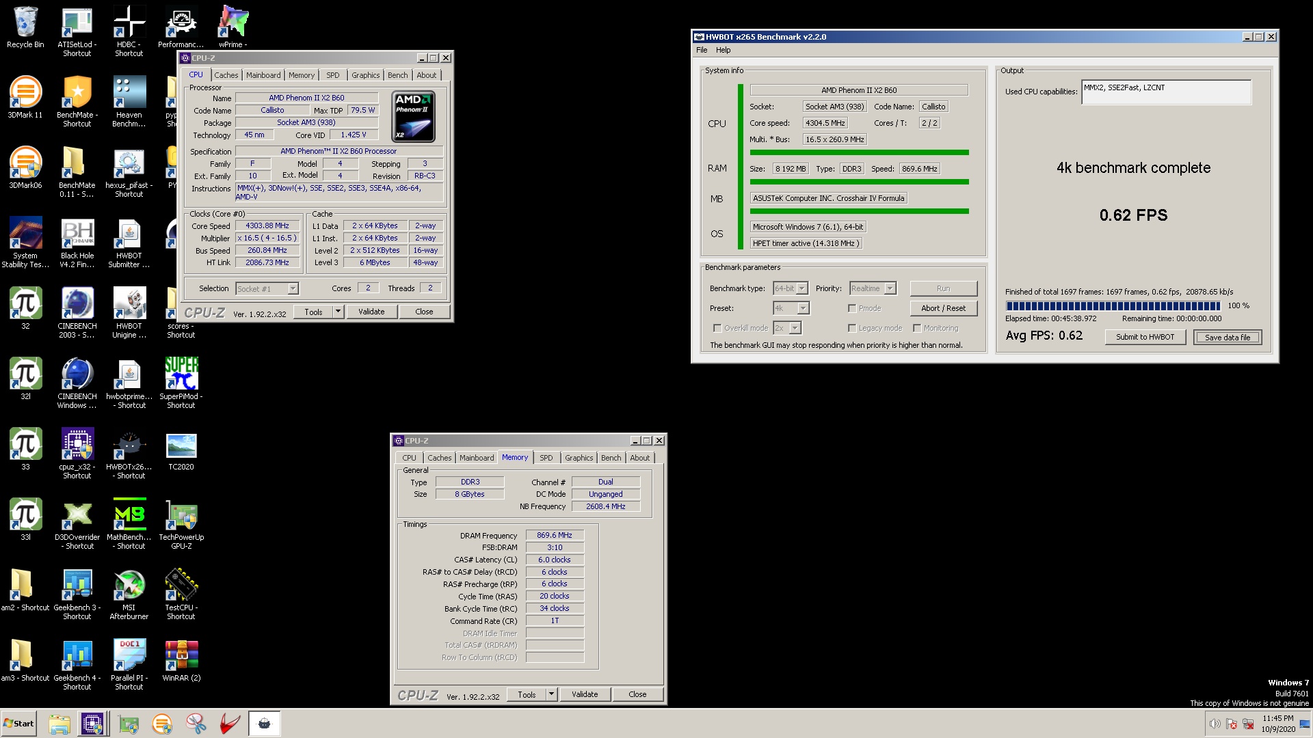Open HDBC shortcut on desktop
1313x738 pixels.
coord(129,32)
